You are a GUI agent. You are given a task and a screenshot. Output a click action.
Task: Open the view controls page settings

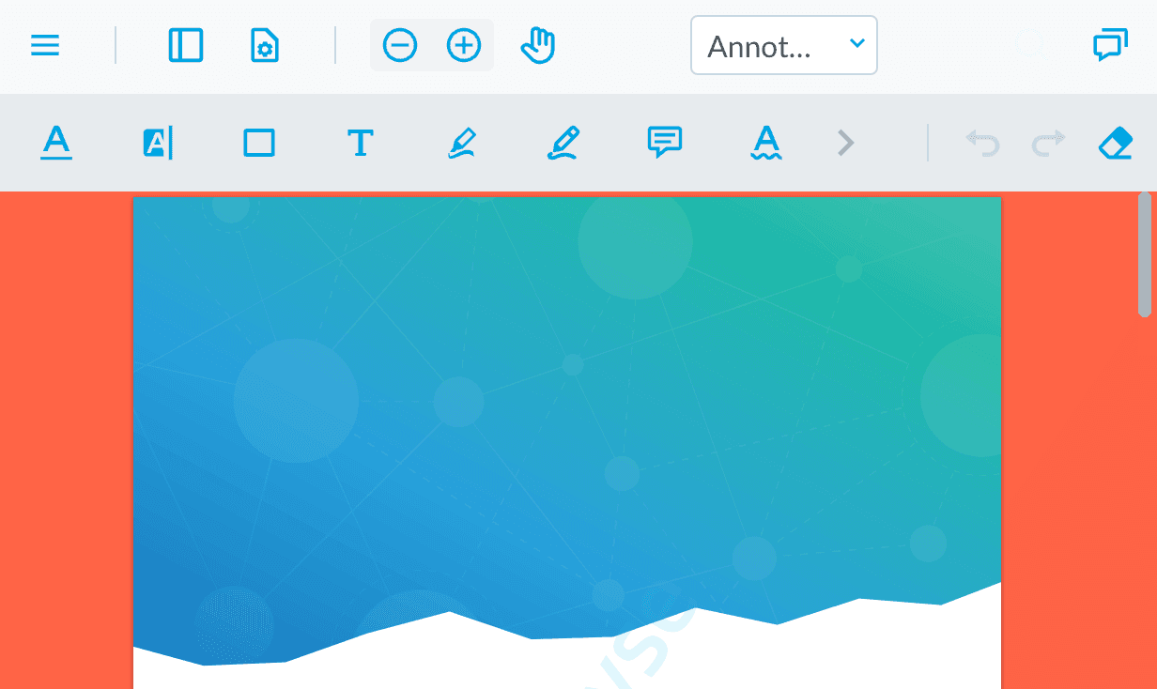click(265, 45)
